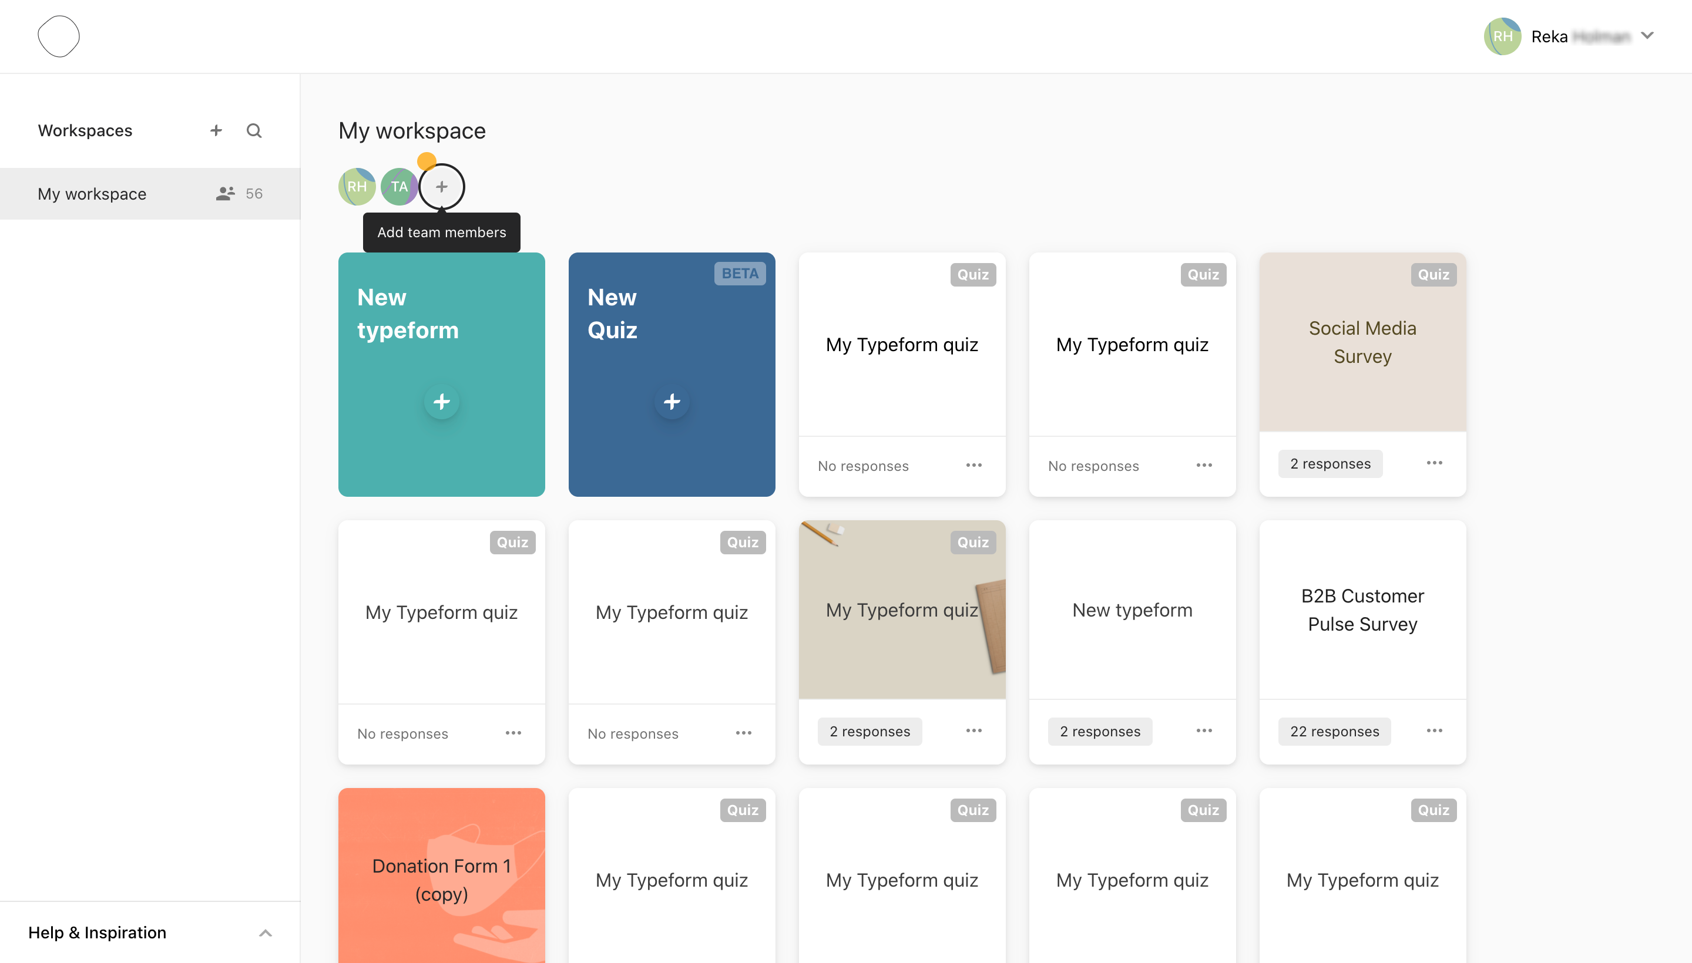Click Help & Inspiration label
This screenshot has height=963, width=1692.
[x=98, y=932]
